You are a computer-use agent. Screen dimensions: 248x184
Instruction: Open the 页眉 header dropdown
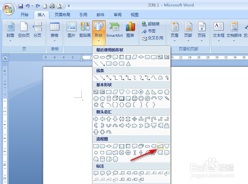point(175,32)
